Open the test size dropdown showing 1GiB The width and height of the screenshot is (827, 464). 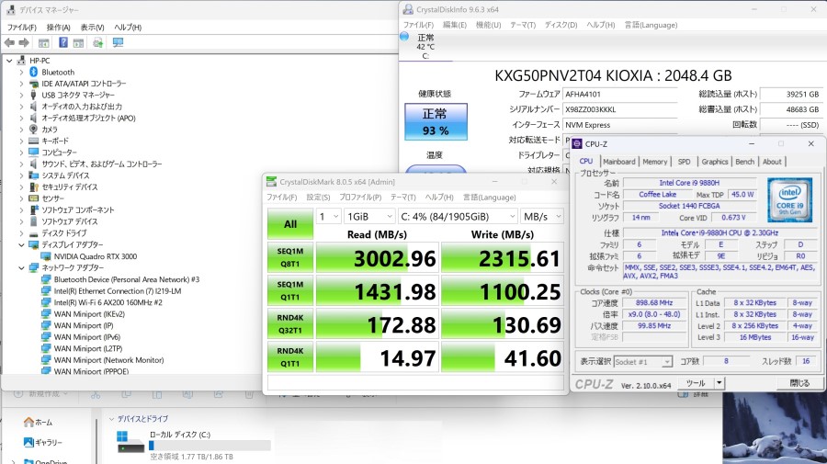click(369, 217)
